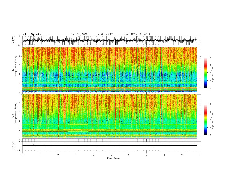
Task: Click the time axis tick label "3"
Action: pyautogui.click(x=76, y=155)
